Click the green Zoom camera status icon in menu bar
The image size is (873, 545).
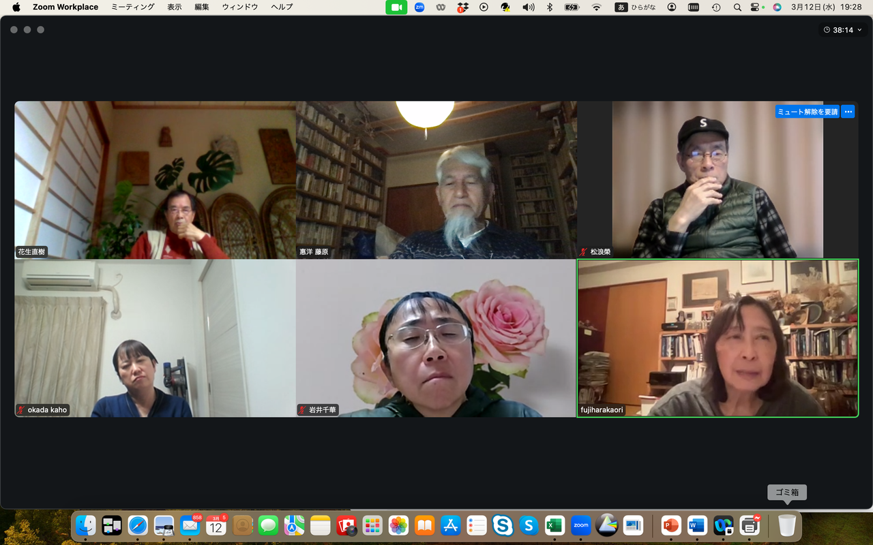(x=396, y=7)
